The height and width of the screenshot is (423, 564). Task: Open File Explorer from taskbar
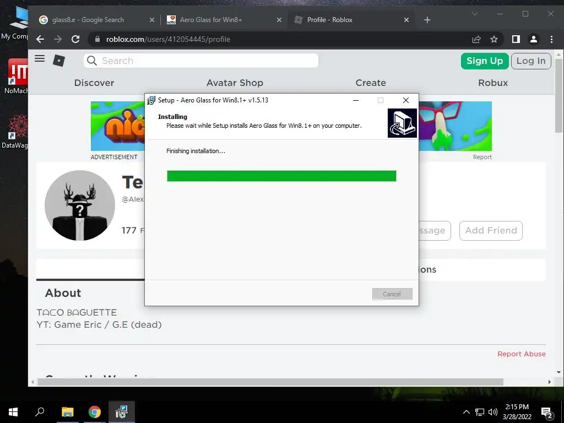point(67,412)
